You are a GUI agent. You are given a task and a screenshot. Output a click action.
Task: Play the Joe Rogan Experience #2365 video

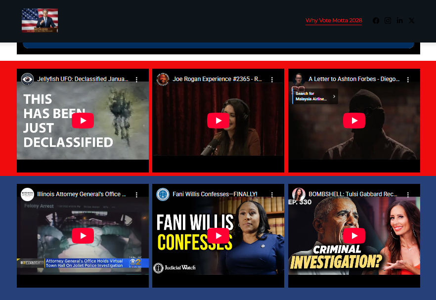point(218,121)
